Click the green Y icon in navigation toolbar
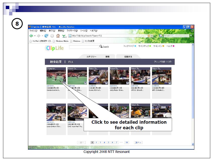Image resolution: width=213 pixels, height=161 pixels. [x=64, y=36]
